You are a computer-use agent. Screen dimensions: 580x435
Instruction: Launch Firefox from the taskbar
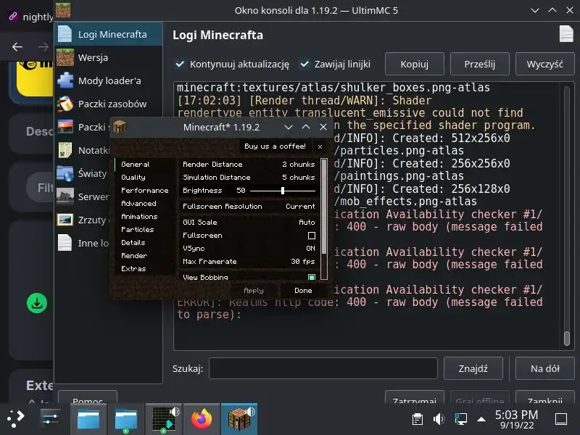click(202, 419)
